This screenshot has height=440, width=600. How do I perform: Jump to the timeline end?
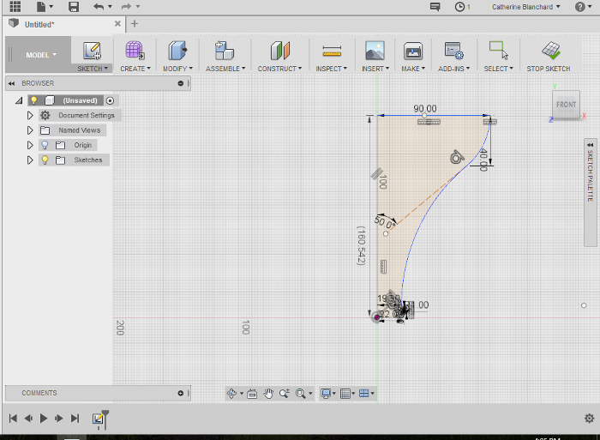click(x=75, y=419)
